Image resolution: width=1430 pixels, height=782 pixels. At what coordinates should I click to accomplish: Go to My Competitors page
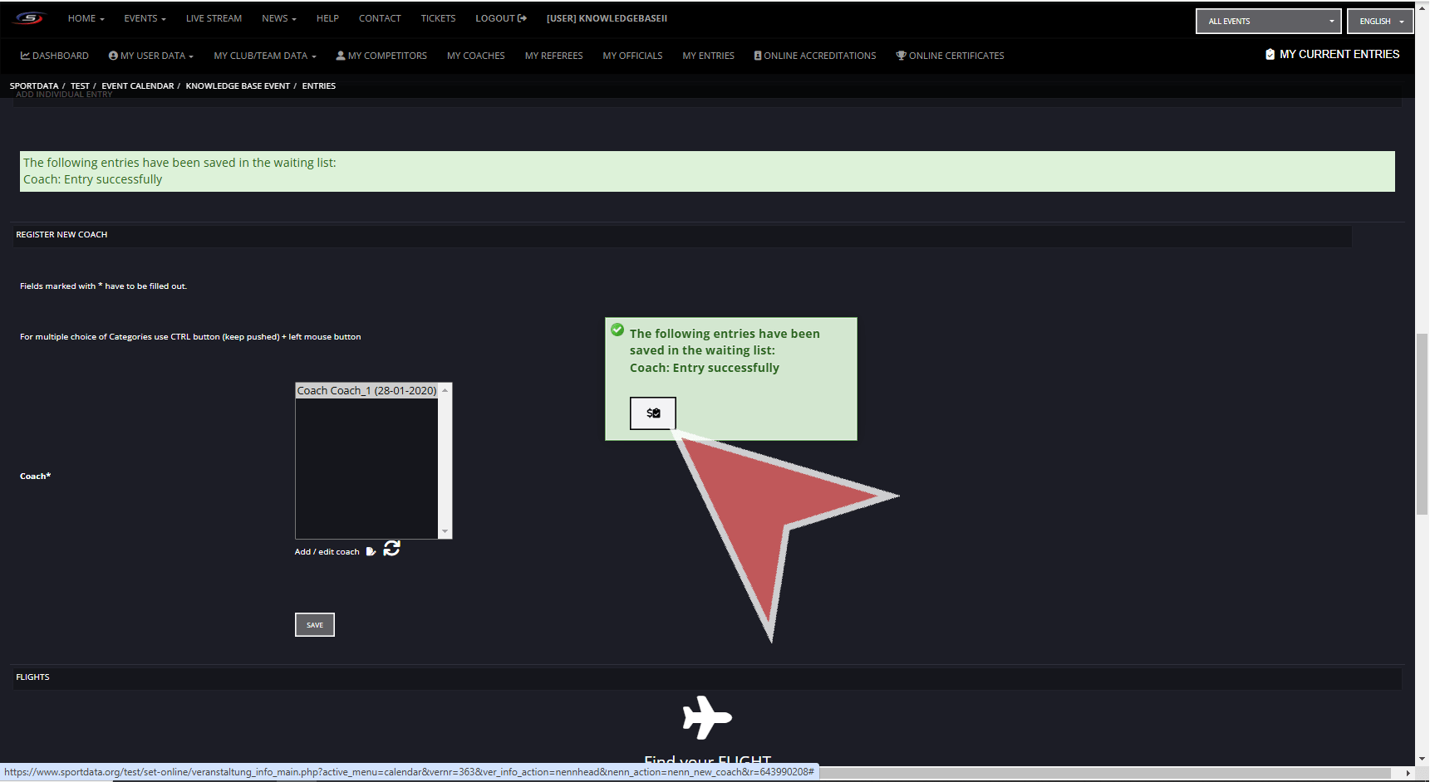[381, 56]
